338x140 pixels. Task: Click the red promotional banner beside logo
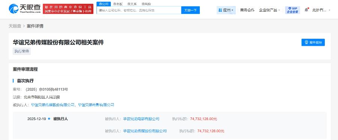[68, 9]
